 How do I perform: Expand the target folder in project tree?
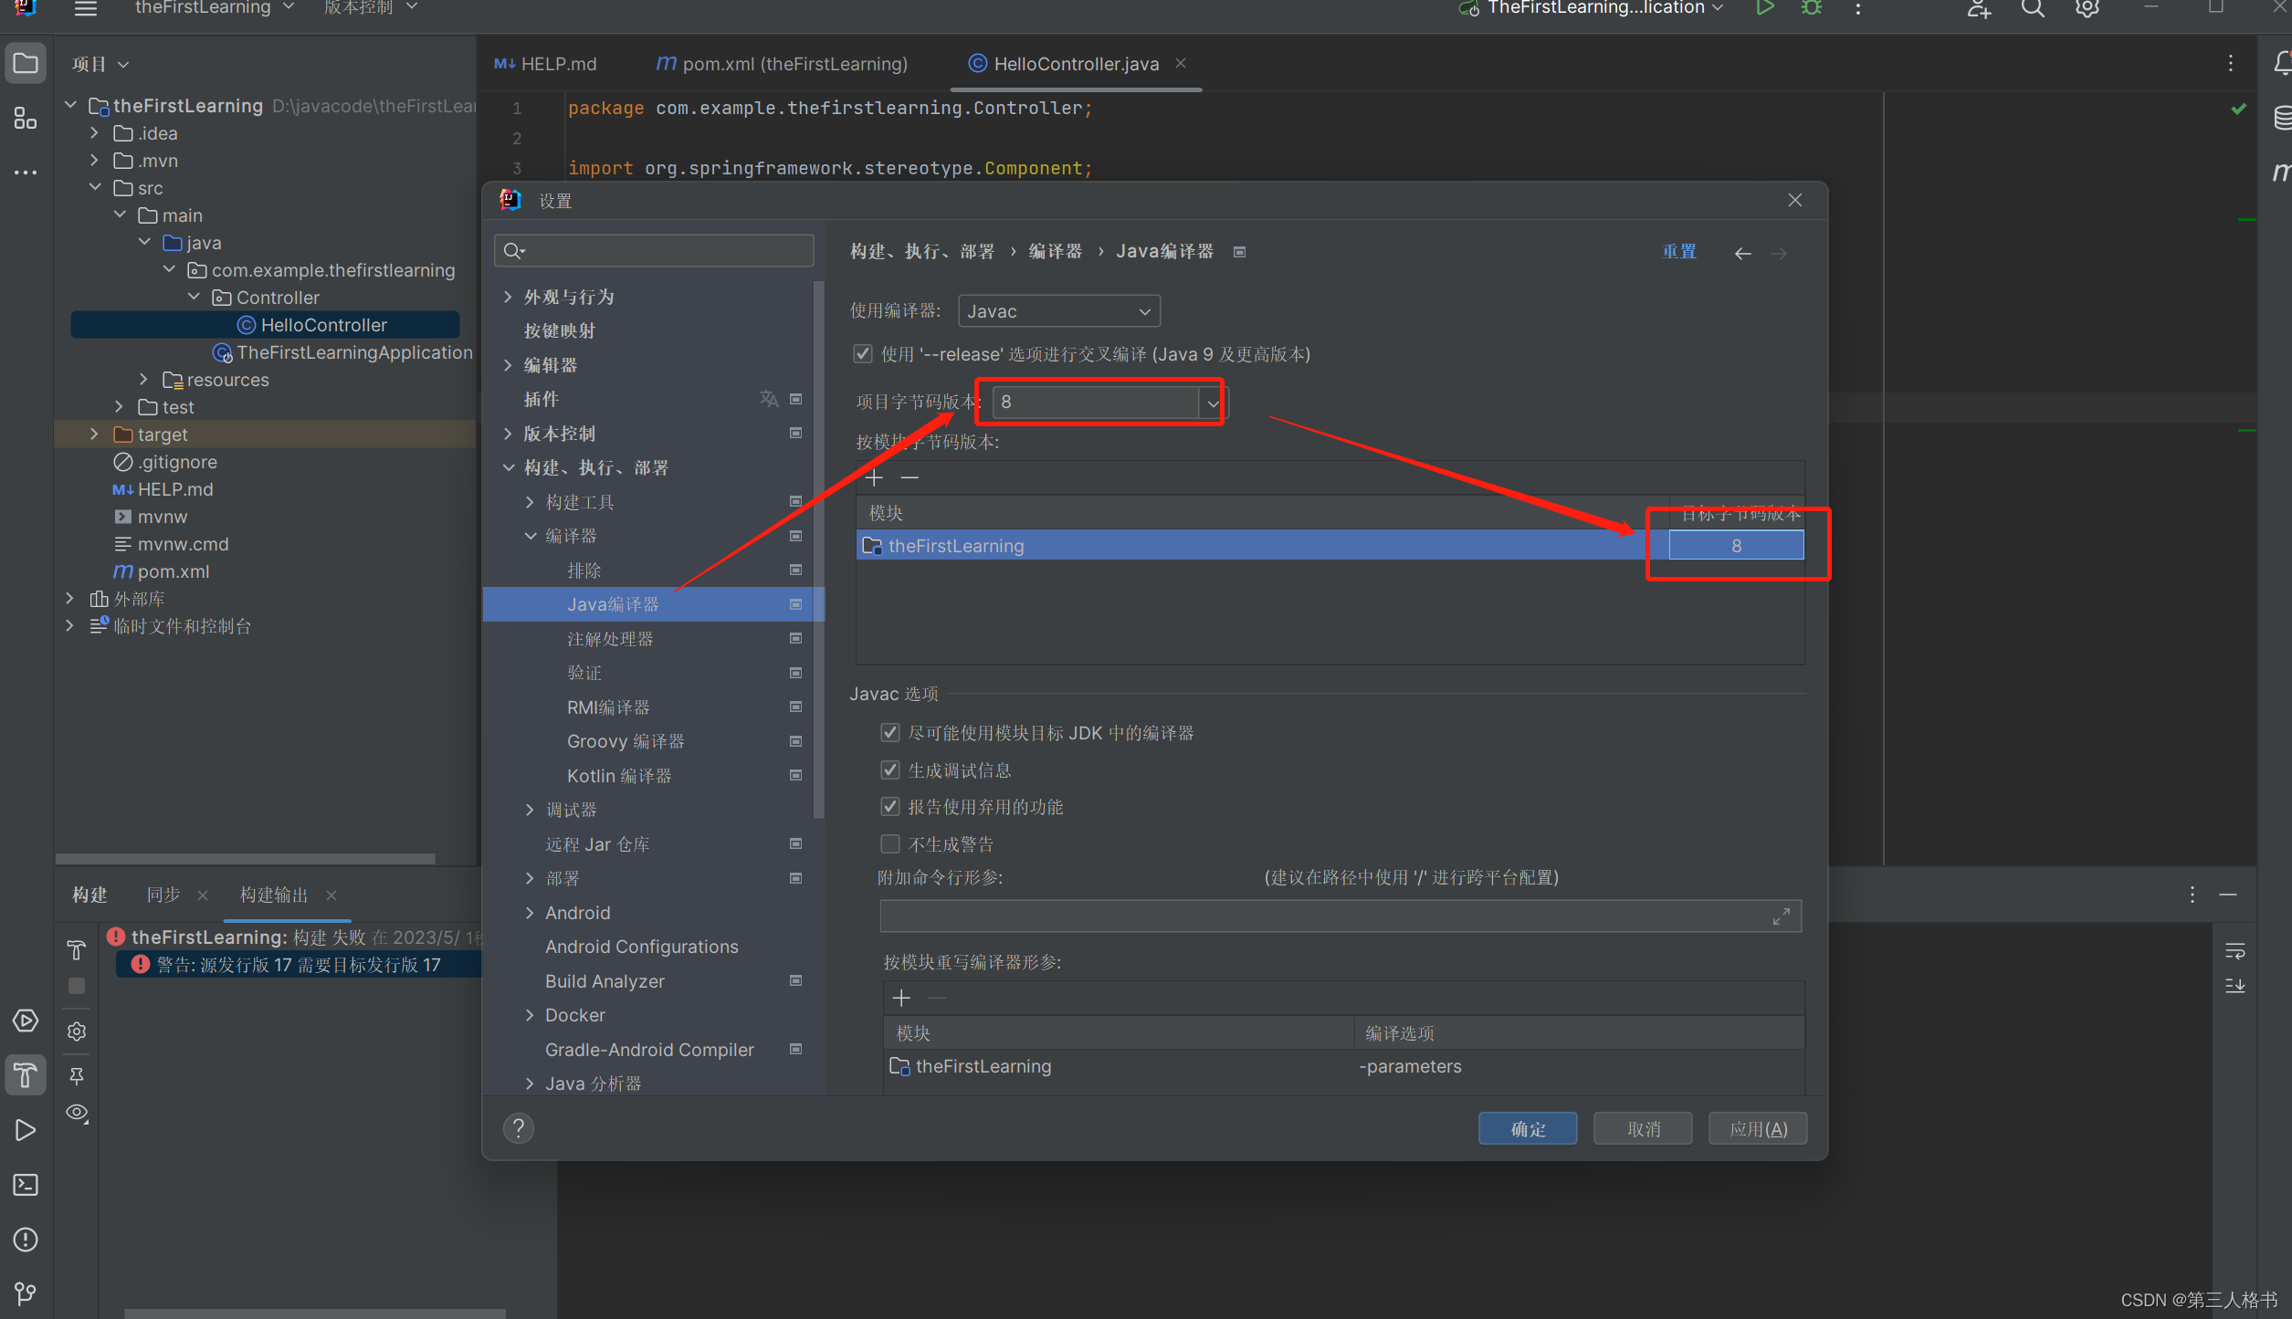pos(94,434)
